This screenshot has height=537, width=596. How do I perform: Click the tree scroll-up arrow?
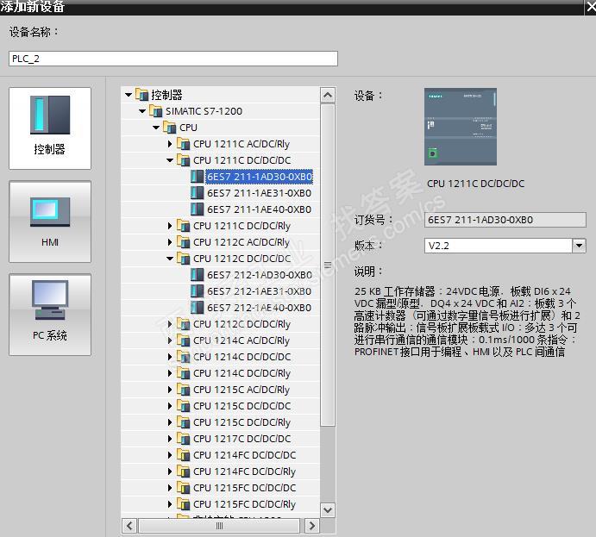[328, 95]
